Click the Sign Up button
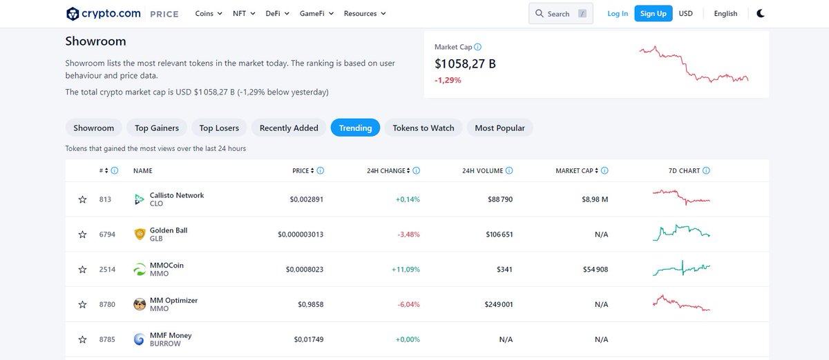Screen dimensions: 829x360 coord(654,13)
